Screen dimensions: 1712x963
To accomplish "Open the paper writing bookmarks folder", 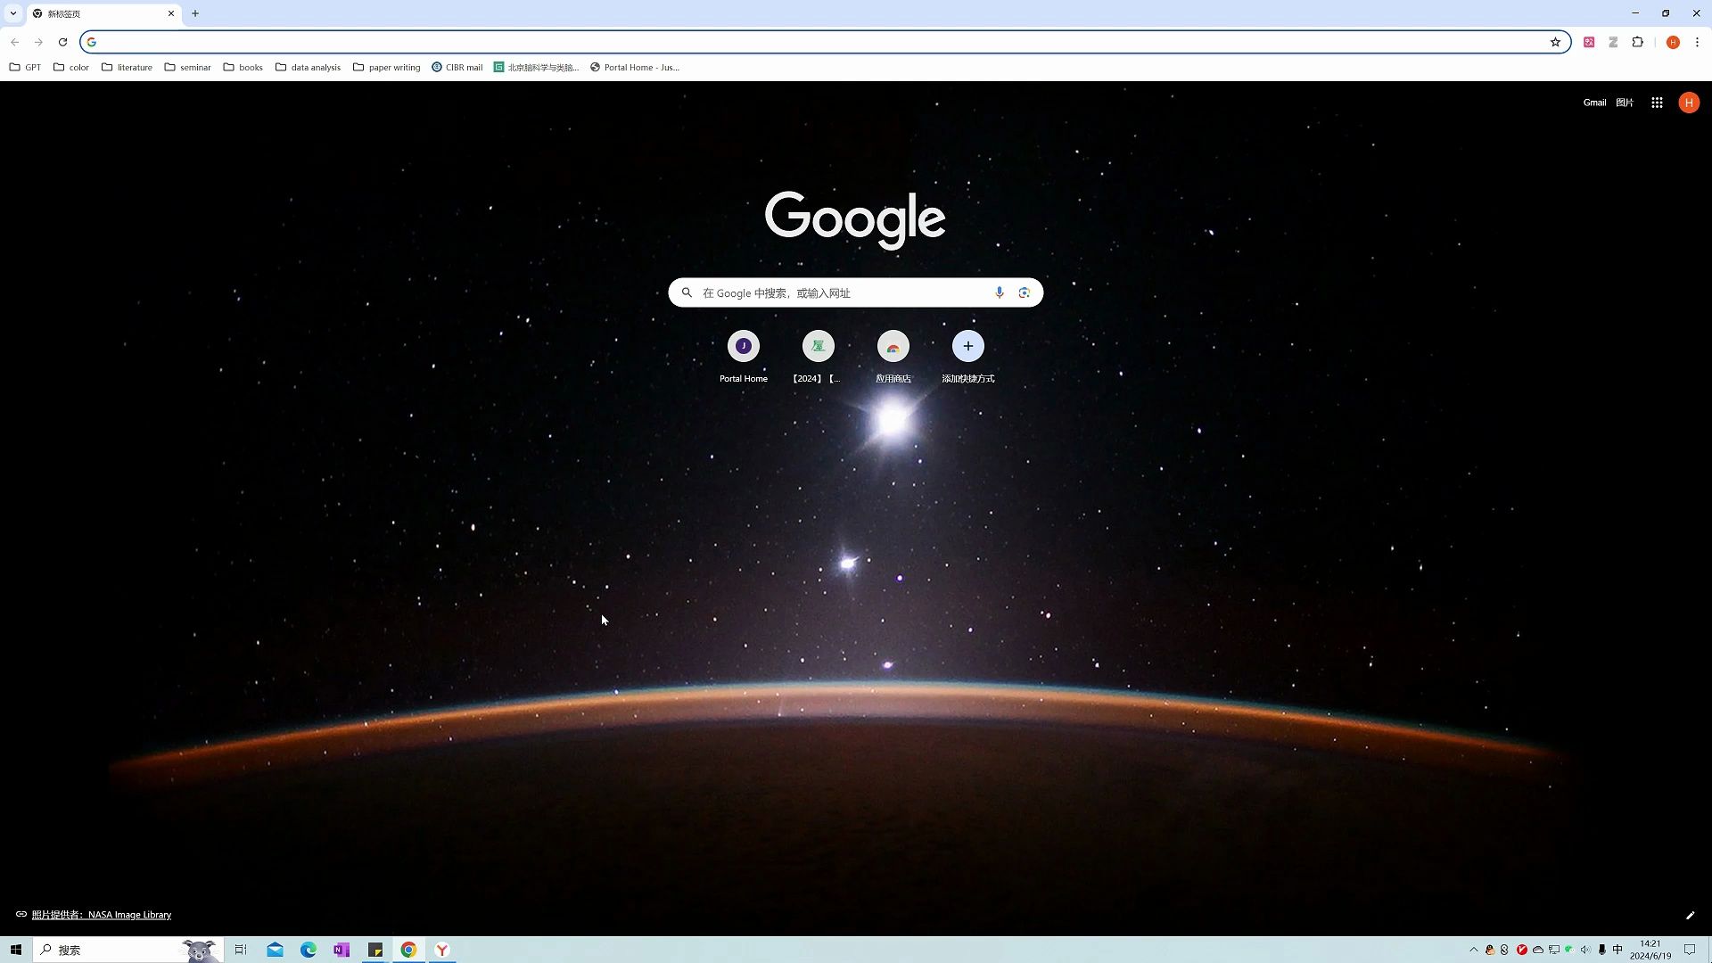I will [386, 67].
